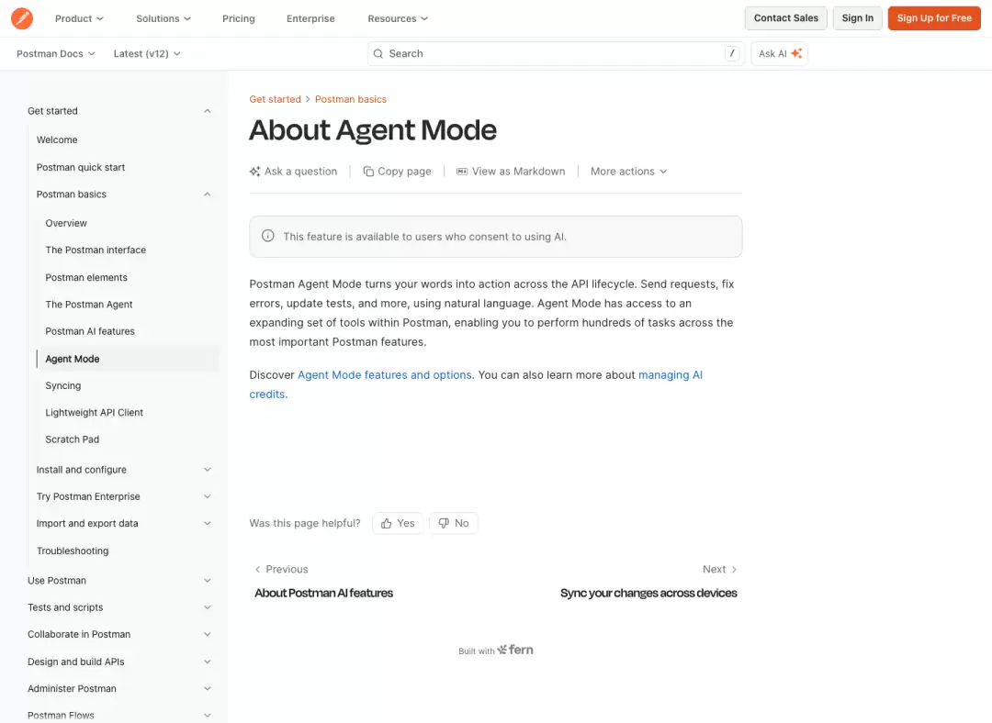This screenshot has width=992, height=723.
Task: Focus the Search input field
Action: (556, 54)
